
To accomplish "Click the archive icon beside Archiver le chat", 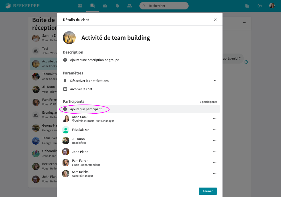I will point(65,89).
